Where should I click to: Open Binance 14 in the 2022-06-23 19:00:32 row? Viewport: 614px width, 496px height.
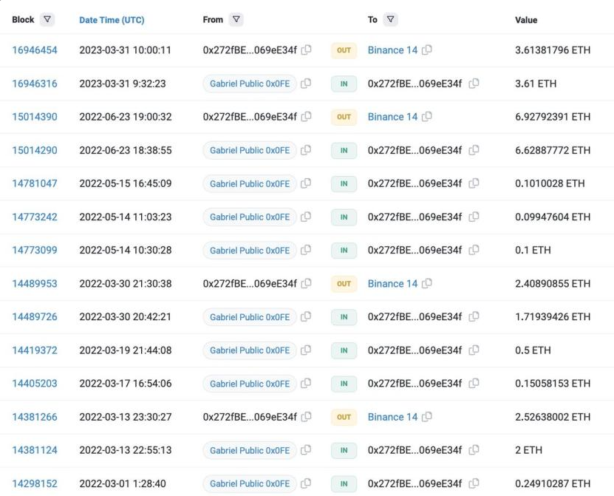point(393,117)
